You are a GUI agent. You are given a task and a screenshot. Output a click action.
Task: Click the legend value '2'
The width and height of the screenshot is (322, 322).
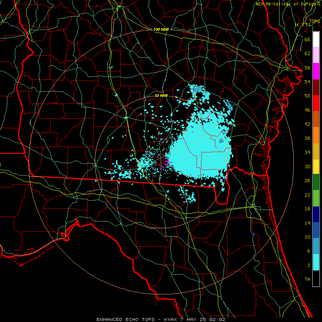coord(308,265)
